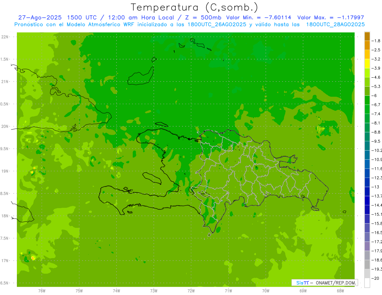Screen dimensions: 382x295
Task: Click the light green swatch between -4.6 and -5.3
Action: pos(367,82)
